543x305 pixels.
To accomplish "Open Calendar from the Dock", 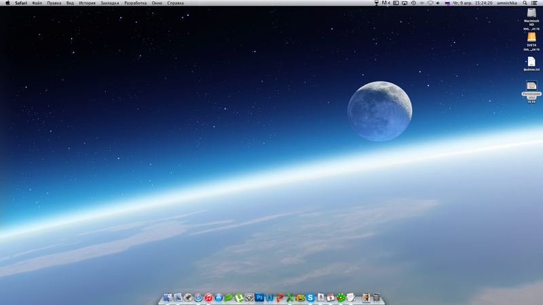I will [331, 298].
